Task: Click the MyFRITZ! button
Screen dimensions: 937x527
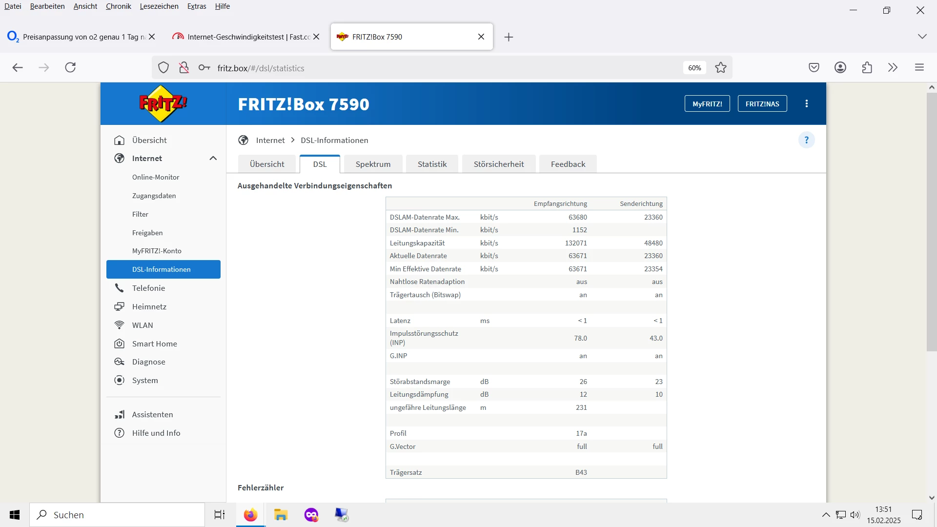Action: pyautogui.click(x=707, y=103)
